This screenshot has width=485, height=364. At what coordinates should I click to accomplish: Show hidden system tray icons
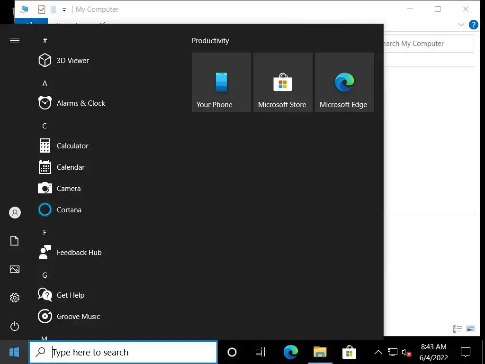tap(378, 352)
